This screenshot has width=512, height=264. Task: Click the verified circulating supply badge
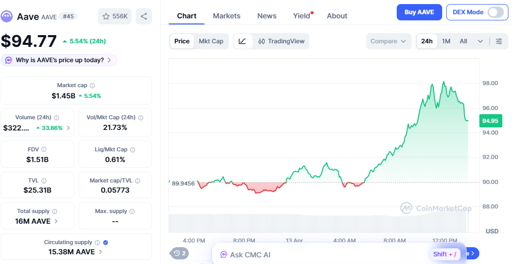106,243
